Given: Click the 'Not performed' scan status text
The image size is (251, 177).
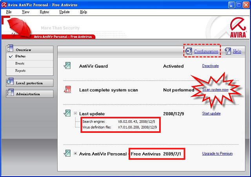Looking at the screenshot, I should tap(179, 90).
